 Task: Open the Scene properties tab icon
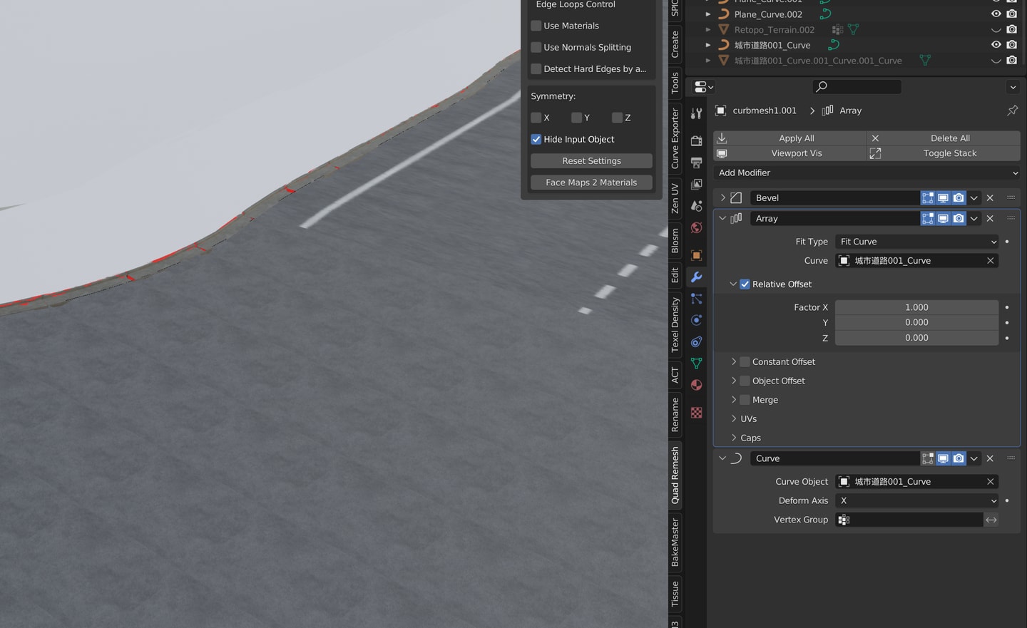point(696,205)
